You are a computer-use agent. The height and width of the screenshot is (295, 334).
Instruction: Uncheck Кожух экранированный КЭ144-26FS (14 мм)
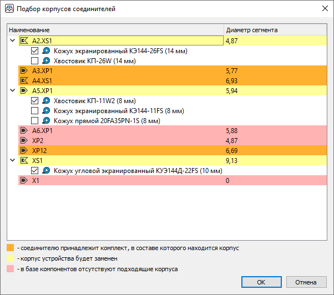tap(35, 50)
